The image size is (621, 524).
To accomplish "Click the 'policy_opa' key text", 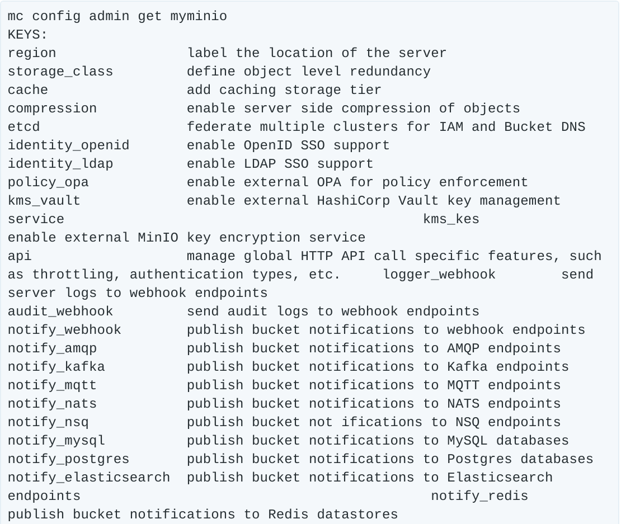I will click(48, 182).
